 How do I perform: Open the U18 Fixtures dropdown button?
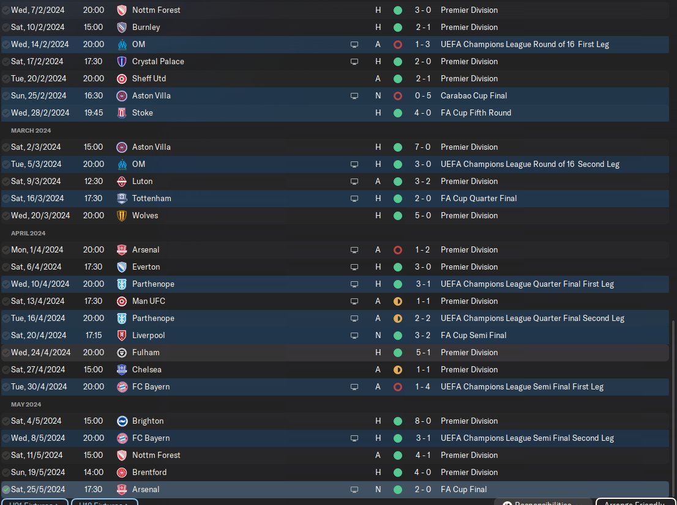click(105, 503)
